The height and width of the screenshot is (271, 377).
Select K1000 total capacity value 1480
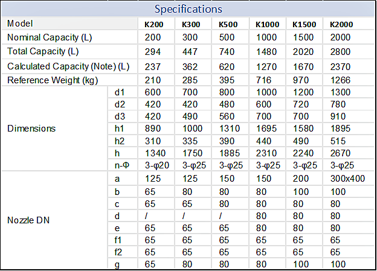(266, 52)
